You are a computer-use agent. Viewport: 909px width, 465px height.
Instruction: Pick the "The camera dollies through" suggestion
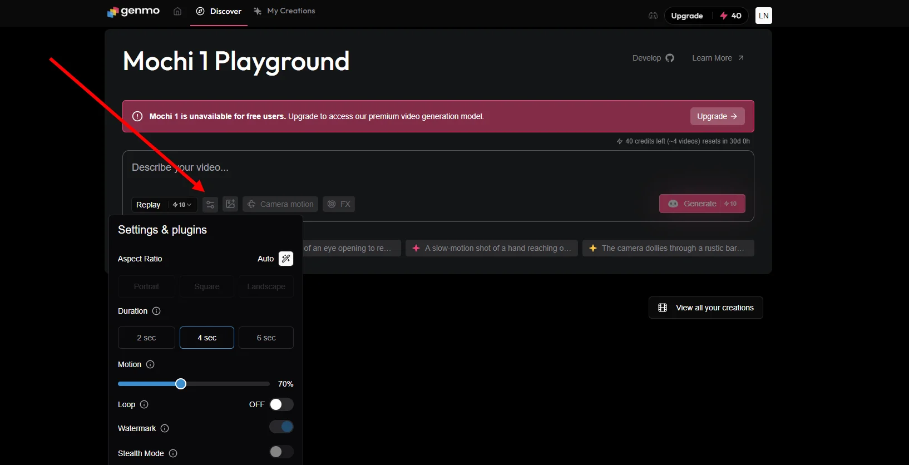tap(668, 248)
